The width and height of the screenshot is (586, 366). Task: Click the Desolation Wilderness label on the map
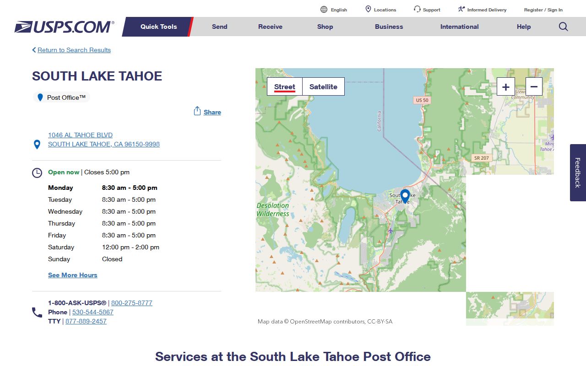pos(273,210)
